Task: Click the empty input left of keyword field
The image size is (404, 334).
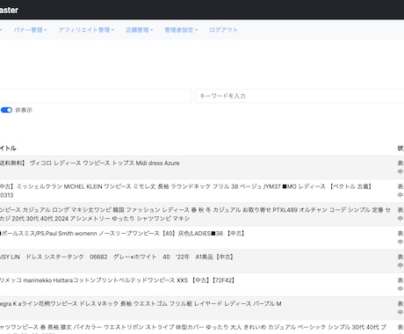Action: pyautogui.click(x=96, y=96)
